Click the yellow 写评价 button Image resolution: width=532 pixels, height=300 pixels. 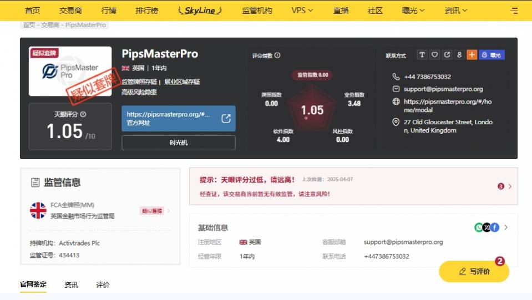(x=474, y=272)
